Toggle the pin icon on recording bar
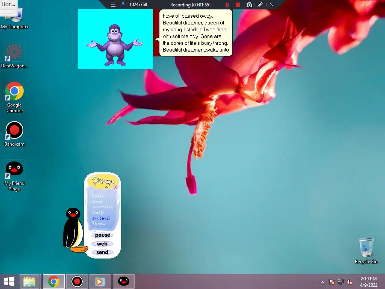Viewport: 385px width, 289px height. (123, 5)
